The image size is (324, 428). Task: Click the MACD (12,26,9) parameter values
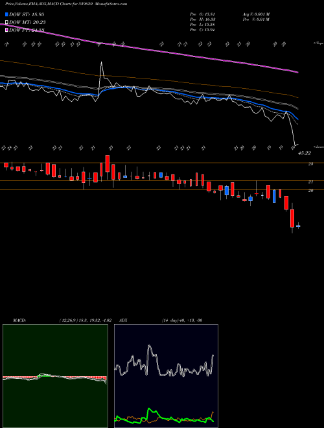85,320
